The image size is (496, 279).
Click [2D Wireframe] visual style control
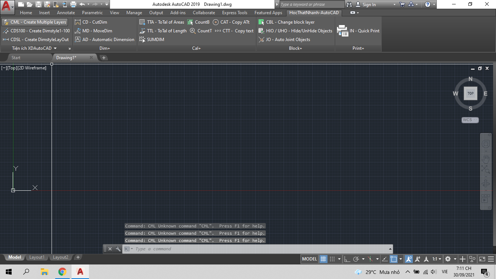[32, 68]
